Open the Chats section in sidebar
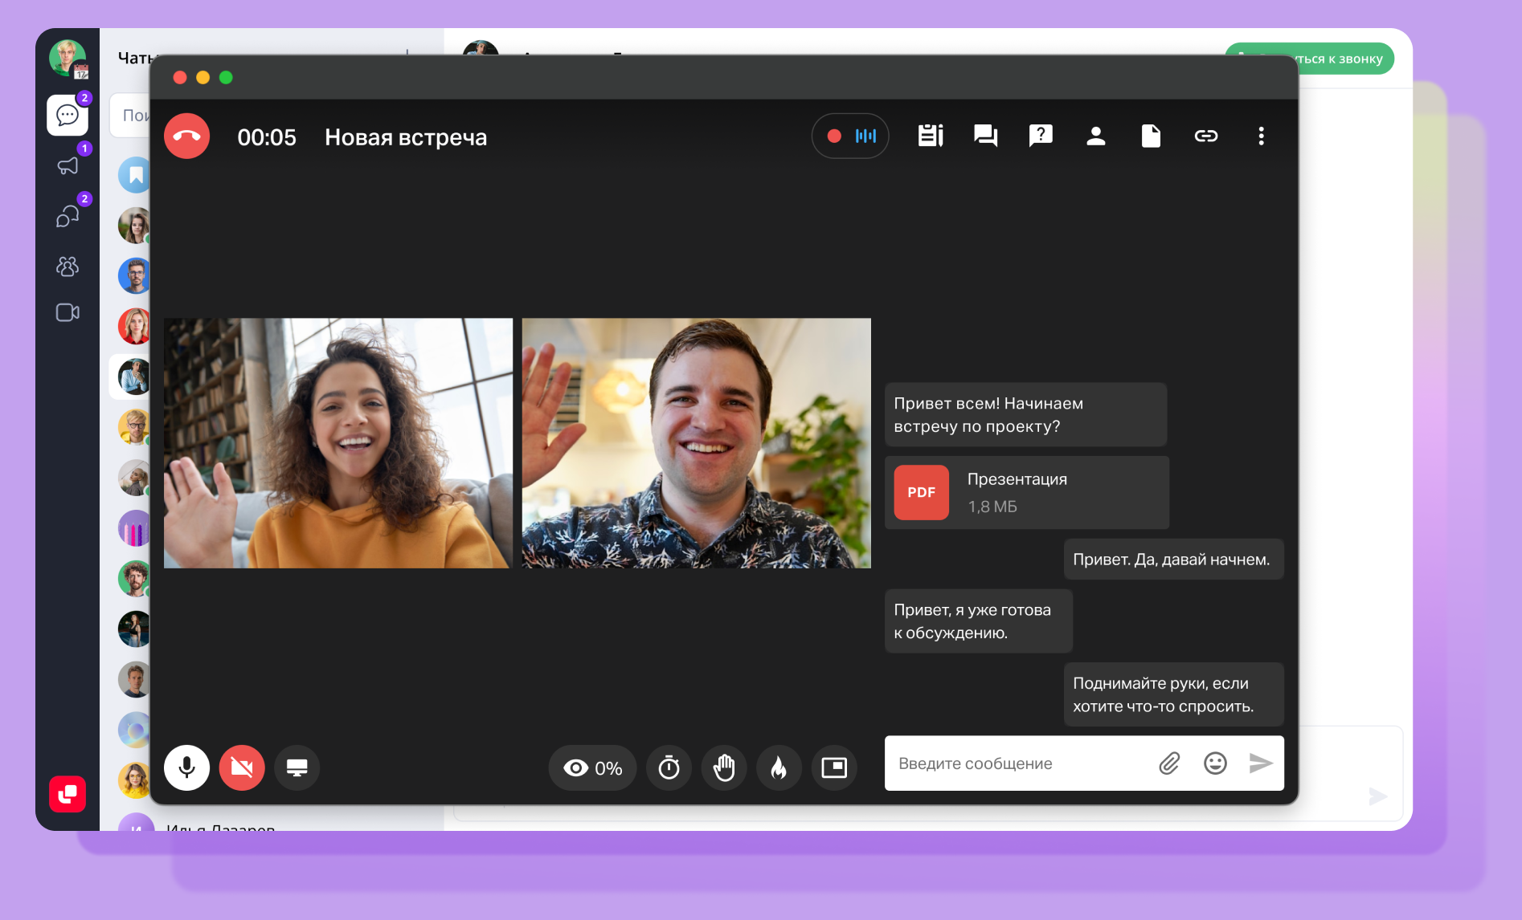This screenshot has height=920, width=1522. point(68,115)
